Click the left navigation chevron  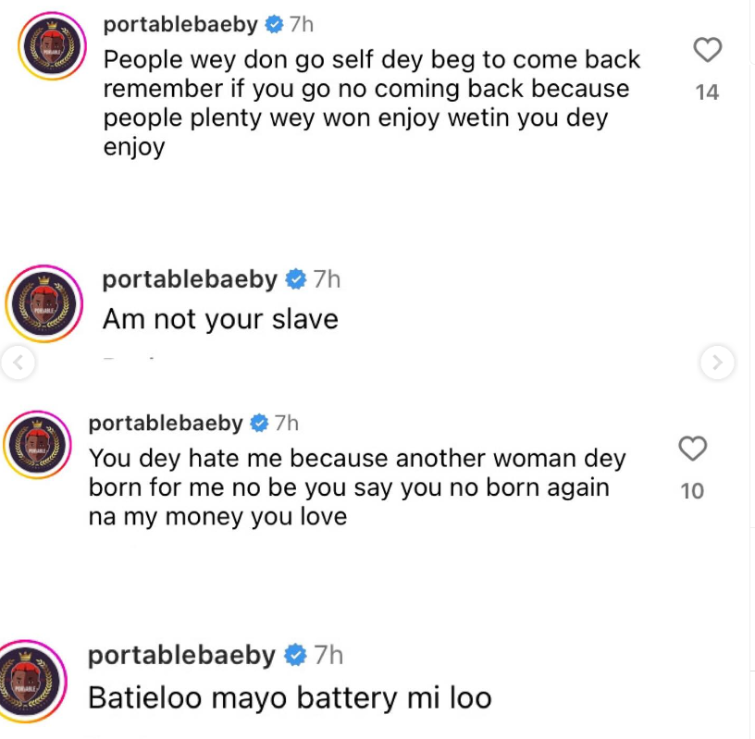[19, 363]
